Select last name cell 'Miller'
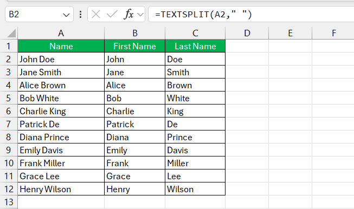Screen dimensions: 354x209 pyautogui.click(x=195, y=163)
